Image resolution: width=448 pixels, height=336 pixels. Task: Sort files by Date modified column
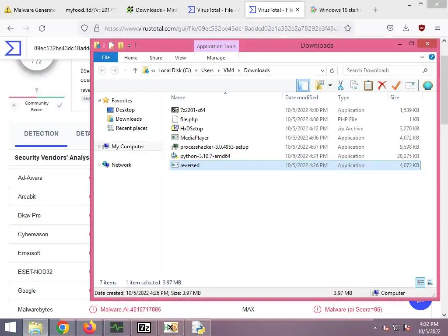tap(301, 98)
